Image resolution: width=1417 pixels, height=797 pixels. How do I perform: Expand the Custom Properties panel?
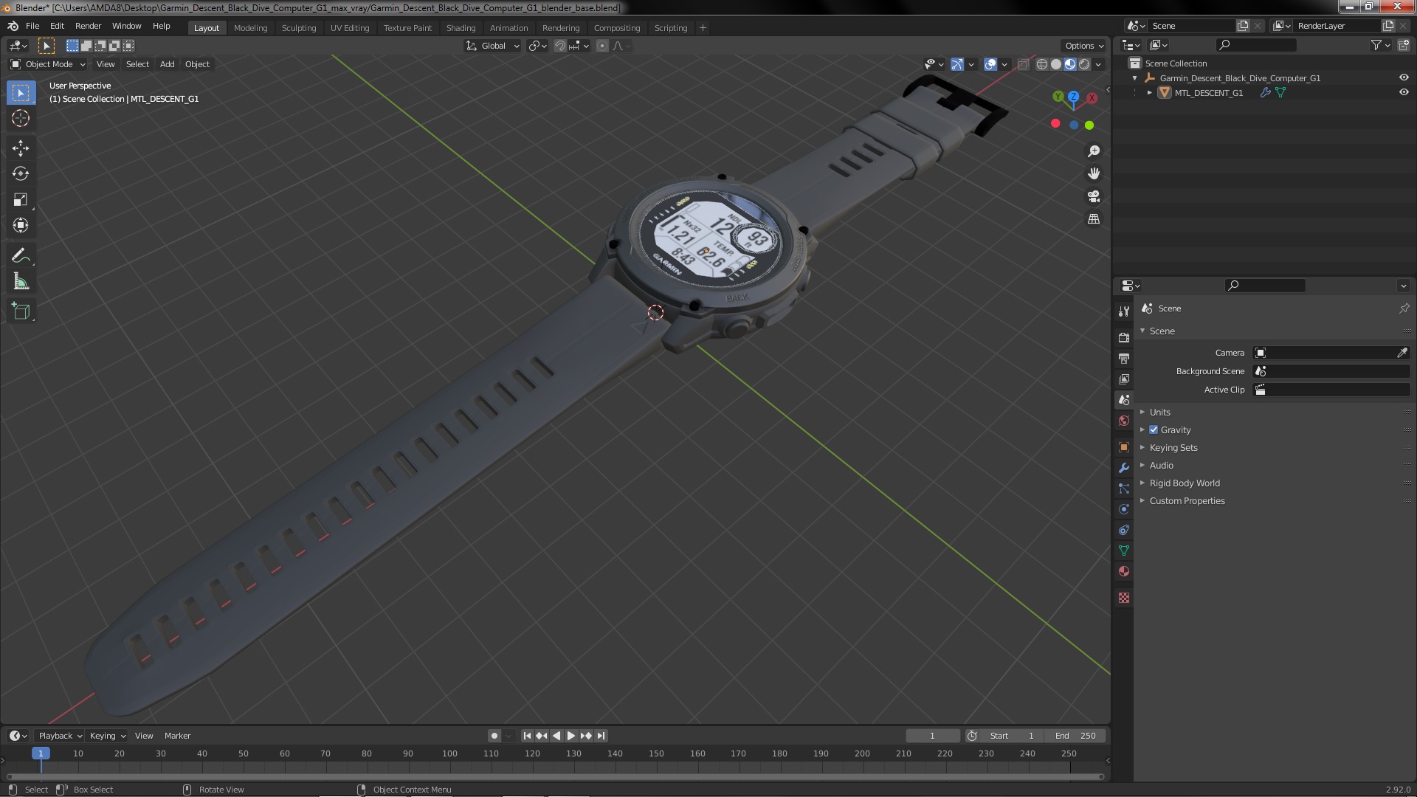(x=1187, y=500)
